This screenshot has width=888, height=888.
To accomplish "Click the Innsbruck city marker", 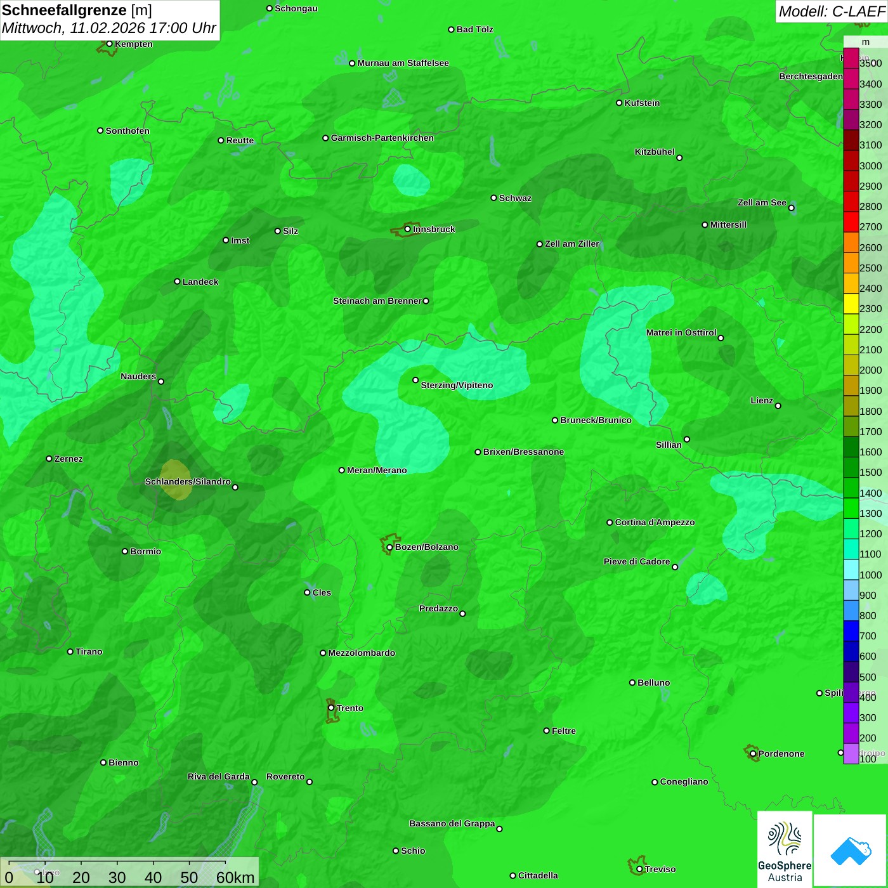I will [407, 229].
